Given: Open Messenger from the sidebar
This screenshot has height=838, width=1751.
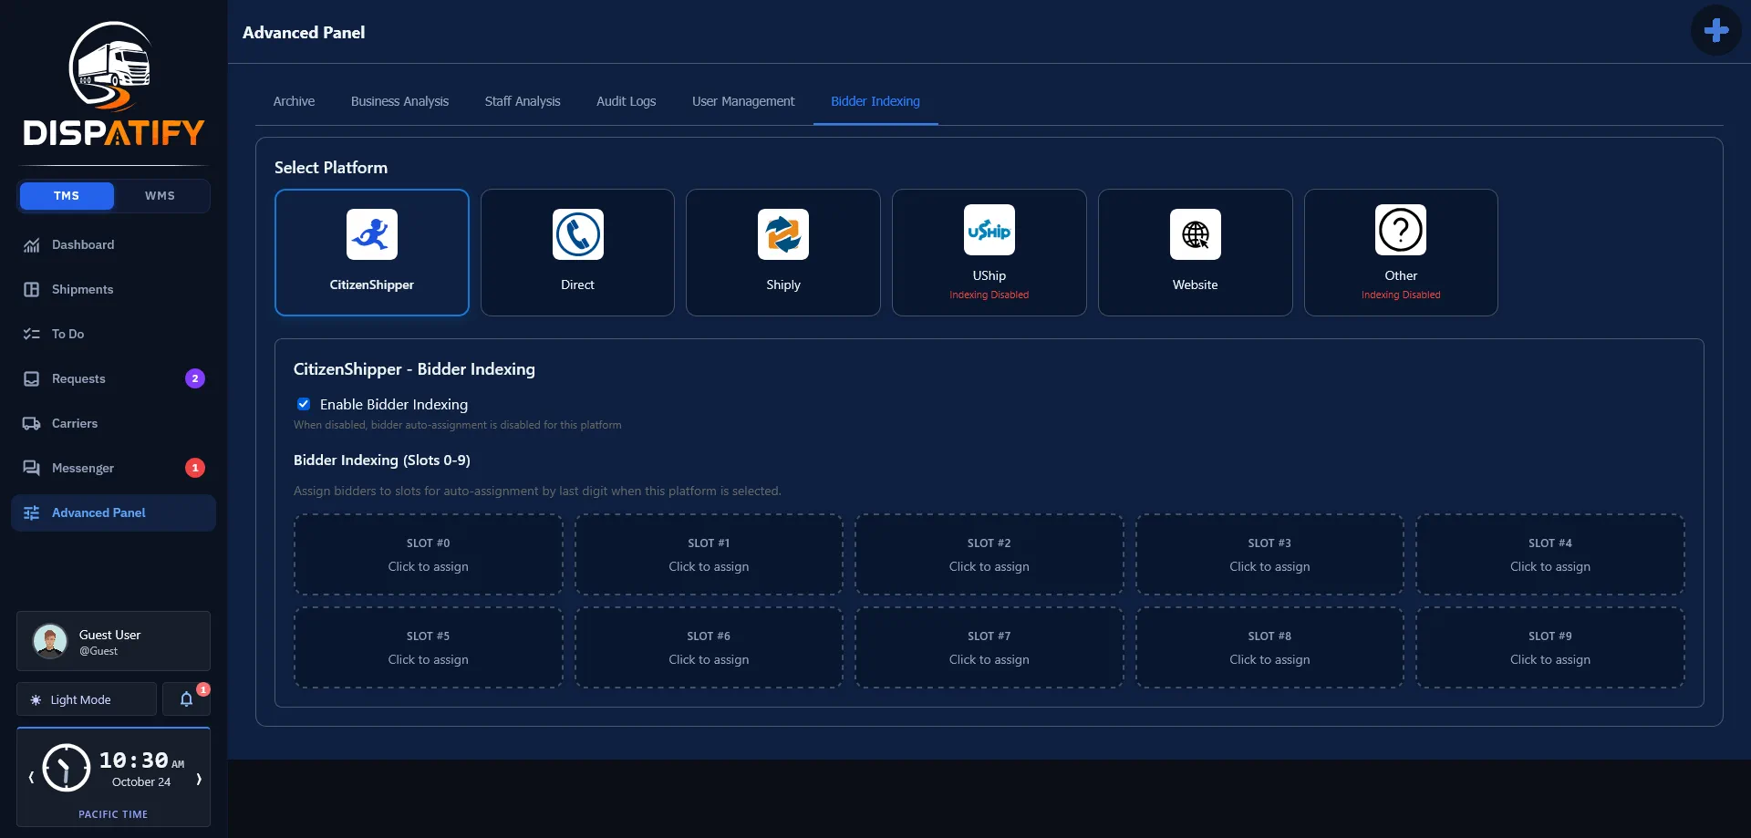Looking at the screenshot, I should (x=113, y=468).
